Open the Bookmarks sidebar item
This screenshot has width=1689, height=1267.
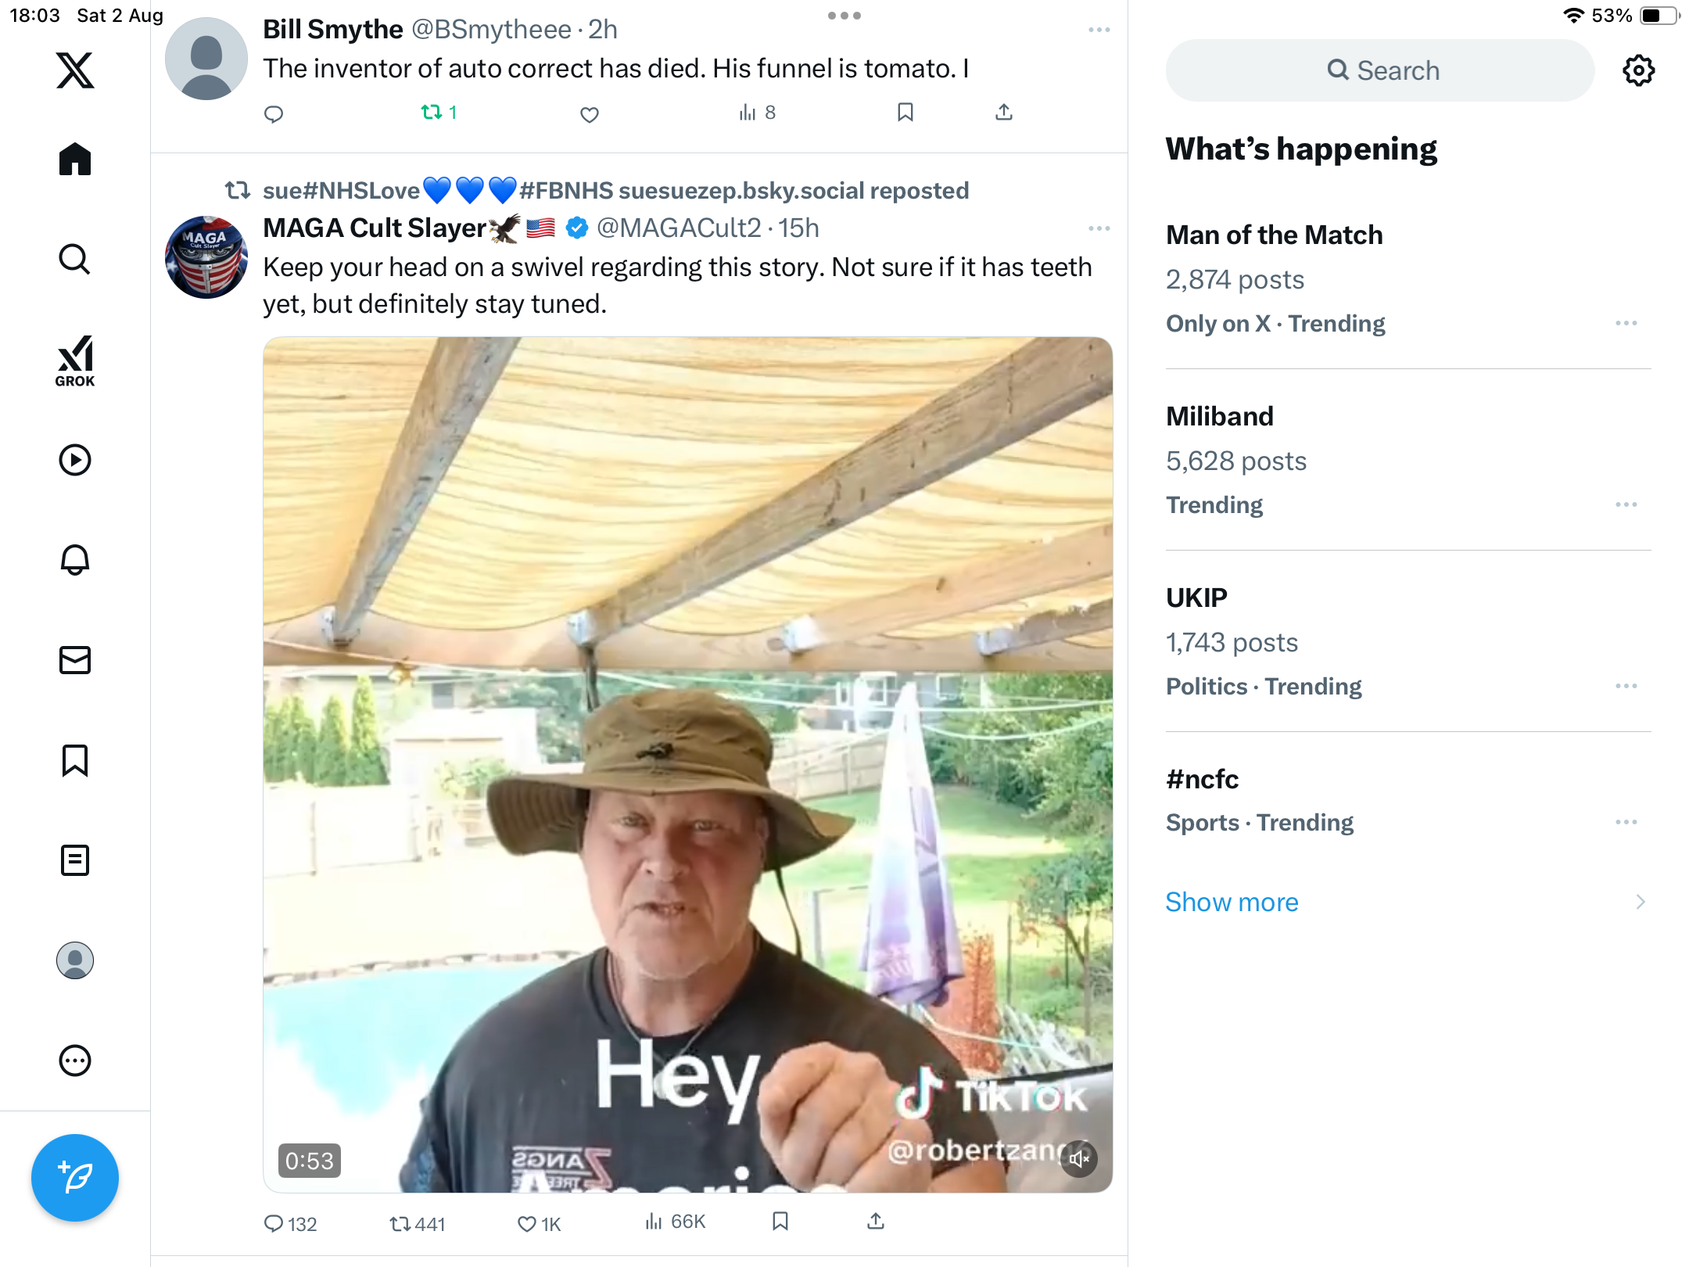[x=75, y=760]
